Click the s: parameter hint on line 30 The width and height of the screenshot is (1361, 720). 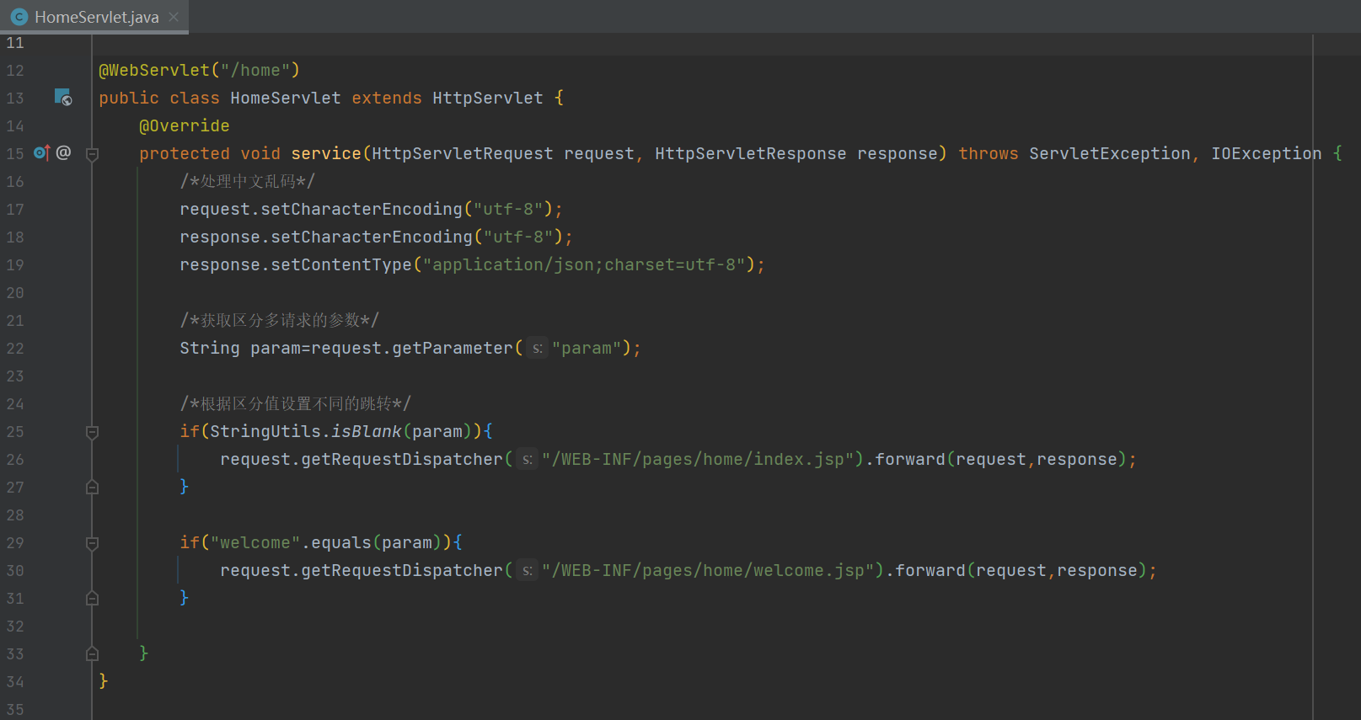[x=528, y=570]
